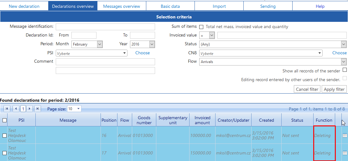Click the Message column header
This screenshot has width=348, height=161.
(x=68, y=120)
